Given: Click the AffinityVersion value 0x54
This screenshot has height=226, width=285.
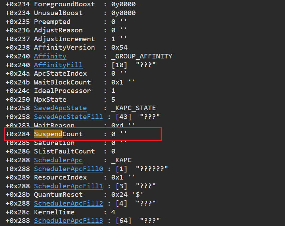Looking at the screenshot, I should click(x=119, y=48).
